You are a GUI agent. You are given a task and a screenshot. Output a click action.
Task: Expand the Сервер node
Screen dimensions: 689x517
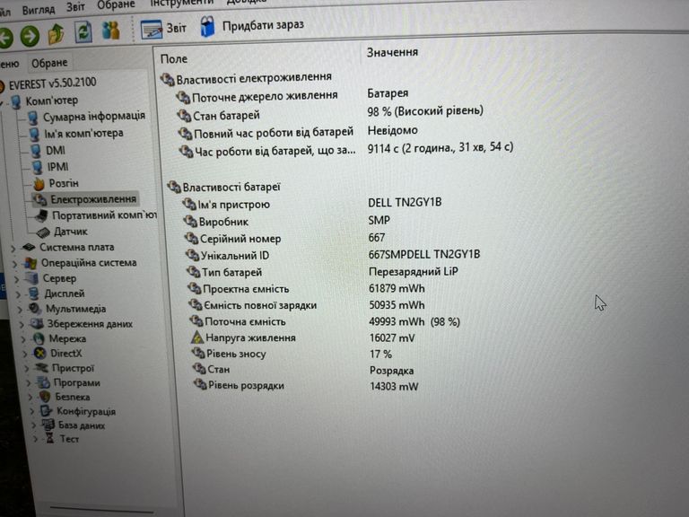pyautogui.click(x=17, y=280)
